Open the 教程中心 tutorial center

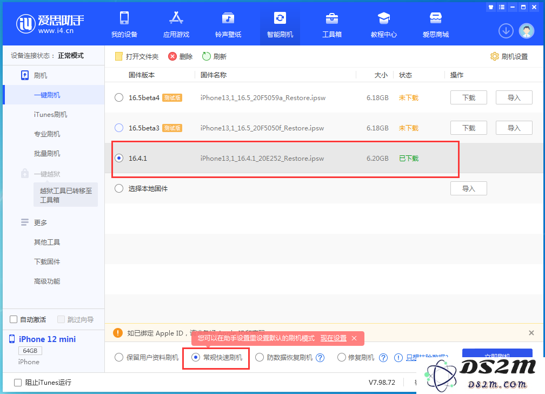click(384, 24)
